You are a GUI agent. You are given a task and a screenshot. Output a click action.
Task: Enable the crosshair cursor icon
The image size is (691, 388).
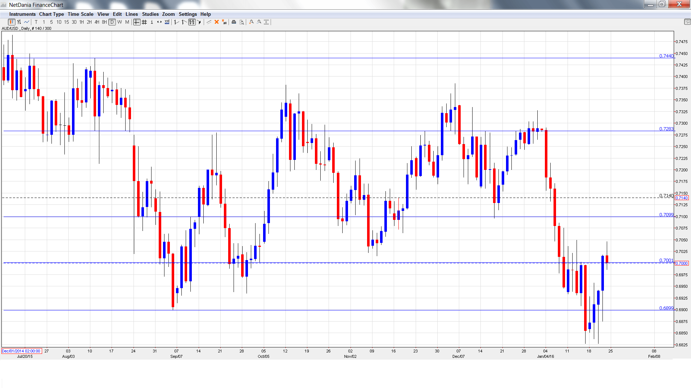coord(137,22)
